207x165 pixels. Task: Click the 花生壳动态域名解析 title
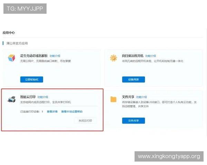34,56
